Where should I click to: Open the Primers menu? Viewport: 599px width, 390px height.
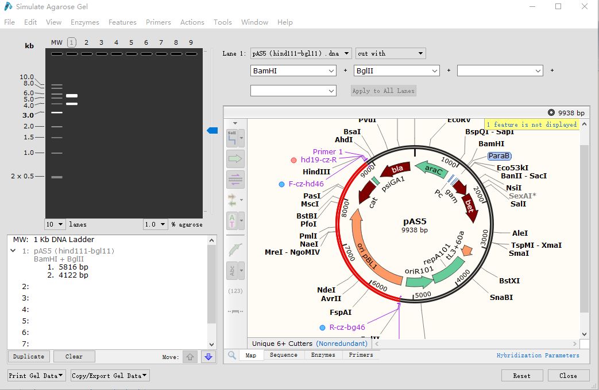(x=158, y=22)
